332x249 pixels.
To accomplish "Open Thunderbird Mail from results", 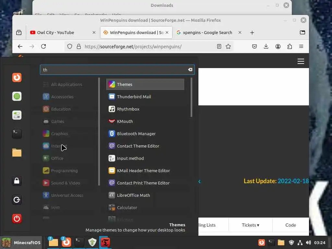I will [x=145, y=97].
